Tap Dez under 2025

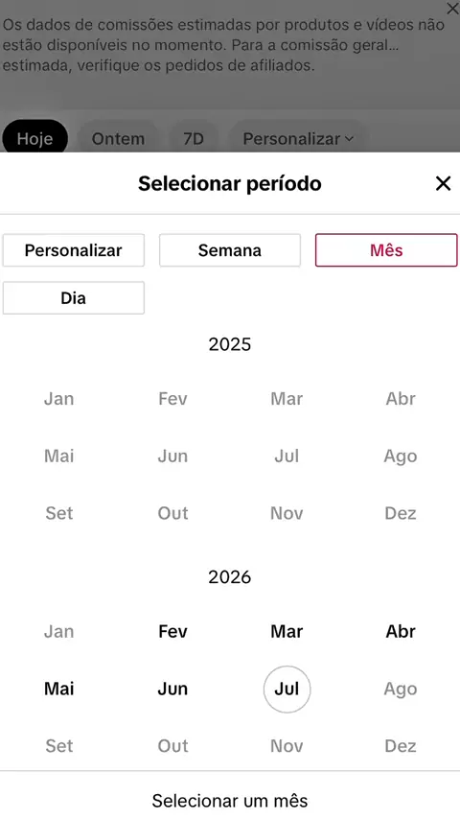[401, 513]
